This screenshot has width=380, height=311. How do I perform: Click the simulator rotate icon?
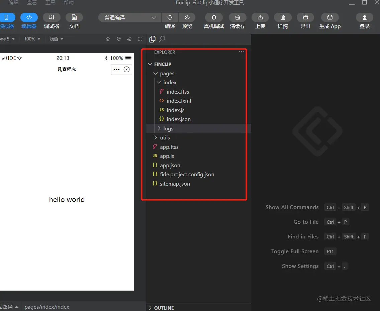[x=130, y=39]
